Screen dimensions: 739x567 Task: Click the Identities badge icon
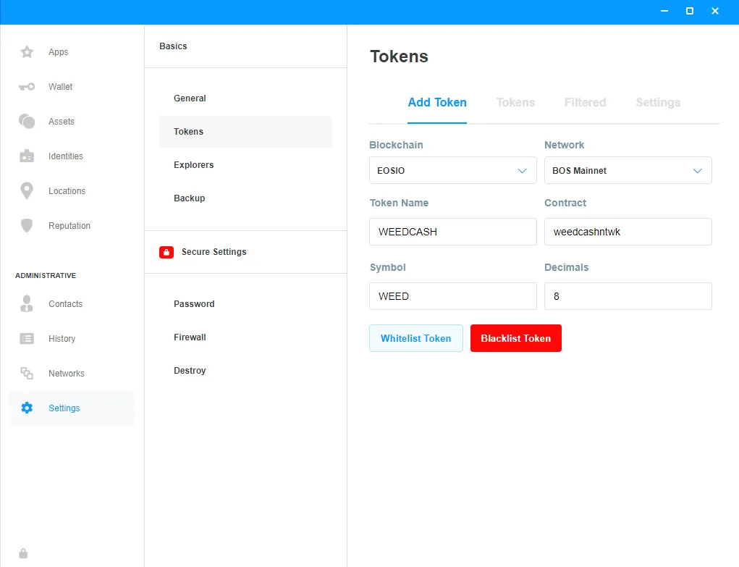(27, 156)
